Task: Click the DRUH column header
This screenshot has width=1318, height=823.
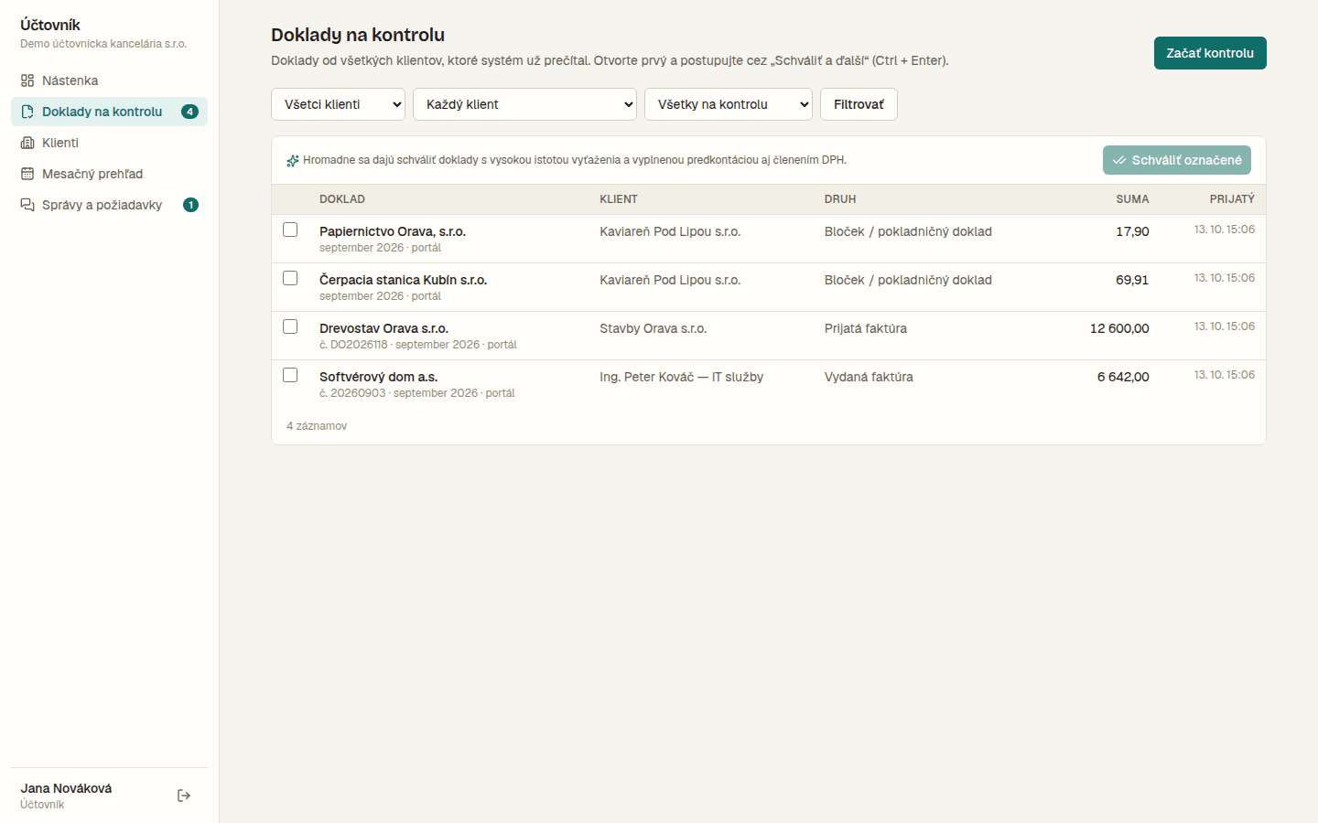Action: coord(840,199)
